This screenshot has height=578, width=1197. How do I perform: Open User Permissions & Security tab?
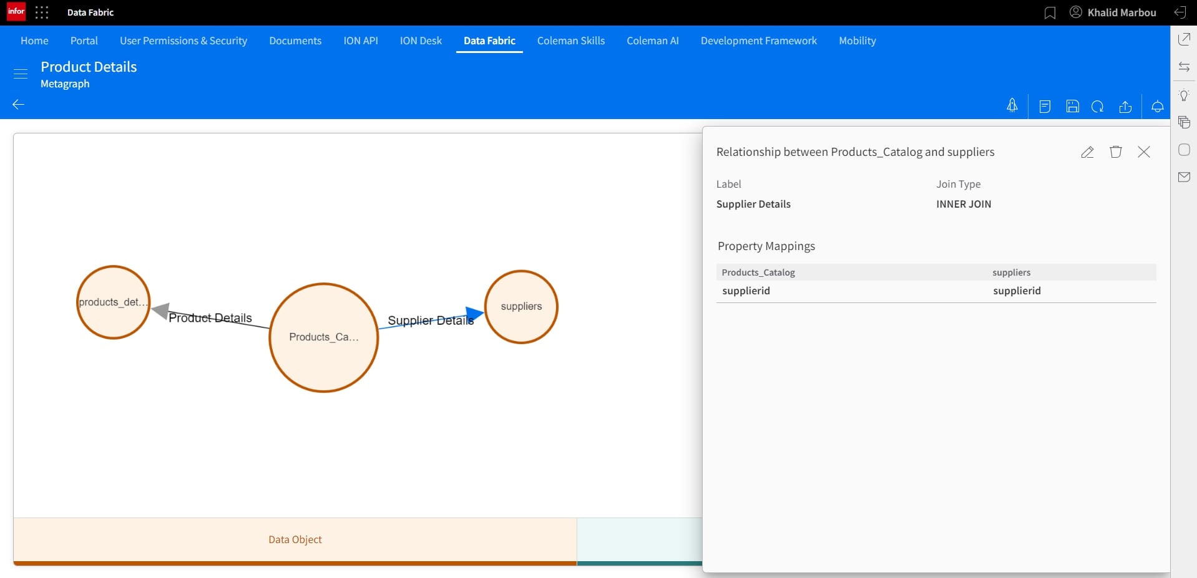tap(183, 41)
